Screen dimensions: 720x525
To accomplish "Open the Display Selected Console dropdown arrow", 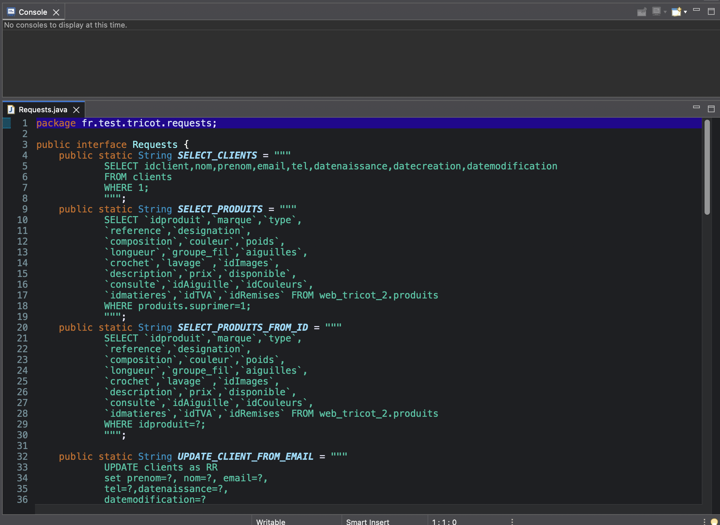I will [665, 12].
